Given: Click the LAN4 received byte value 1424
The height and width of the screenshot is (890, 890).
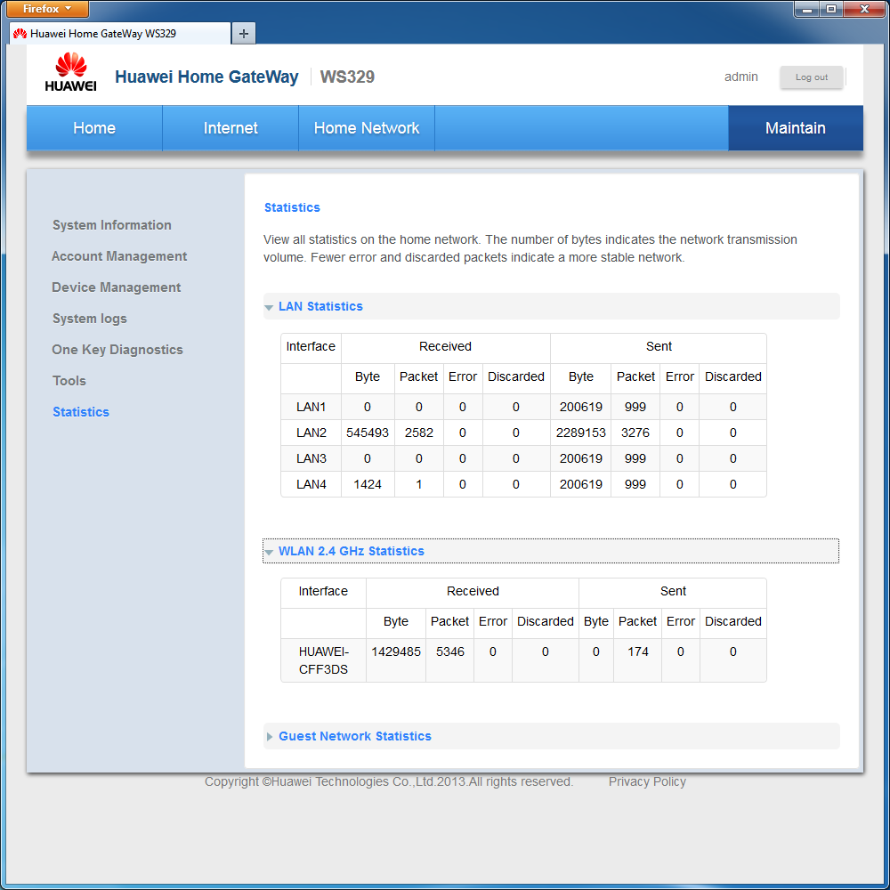Looking at the screenshot, I should click(368, 485).
